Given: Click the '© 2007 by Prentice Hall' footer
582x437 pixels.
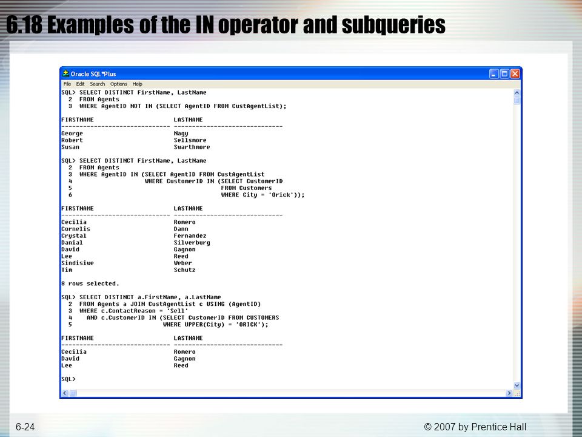Looking at the screenshot, I should (475, 427).
